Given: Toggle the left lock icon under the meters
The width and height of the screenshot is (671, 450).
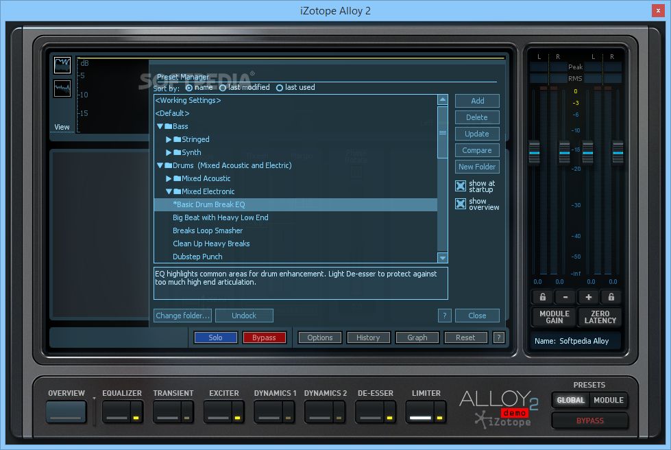Looking at the screenshot, I should (542, 297).
